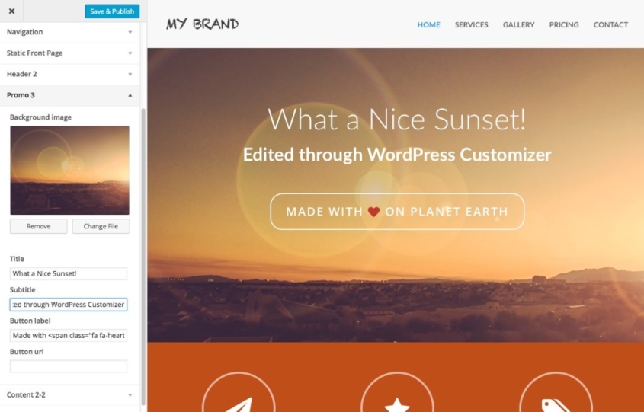This screenshot has width=644, height=412.
Task: Click the My Brand logo
Action: (x=203, y=24)
